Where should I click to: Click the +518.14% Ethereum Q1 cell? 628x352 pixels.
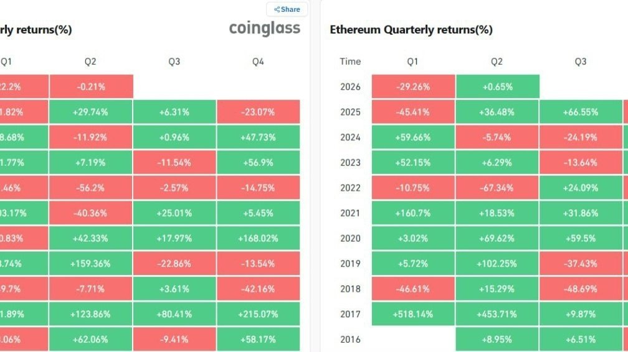point(413,314)
